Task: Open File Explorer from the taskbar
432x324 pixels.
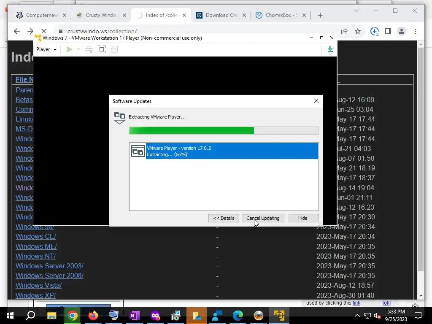Action: coord(51,316)
